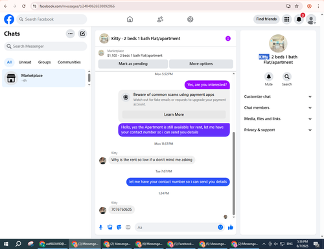This screenshot has height=249, width=324.
Task: Click message 'Yes, are you interested?'
Action: (x=207, y=85)
